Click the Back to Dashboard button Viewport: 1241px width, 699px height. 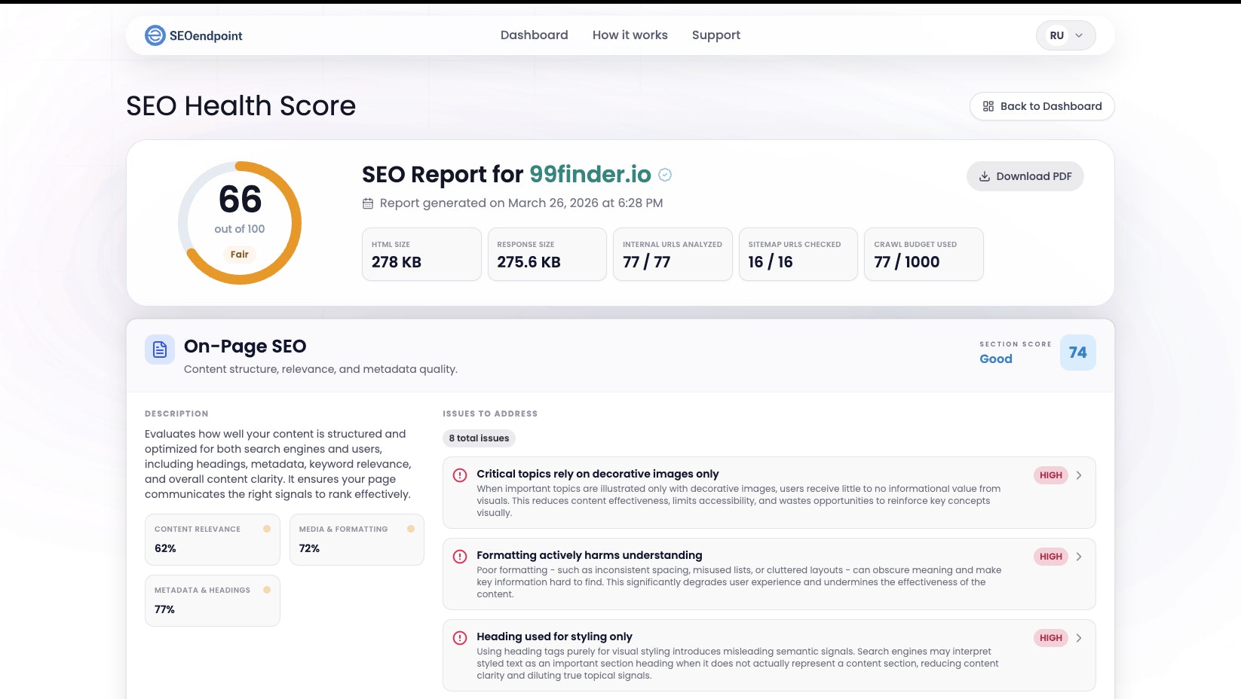(1042, 106)
